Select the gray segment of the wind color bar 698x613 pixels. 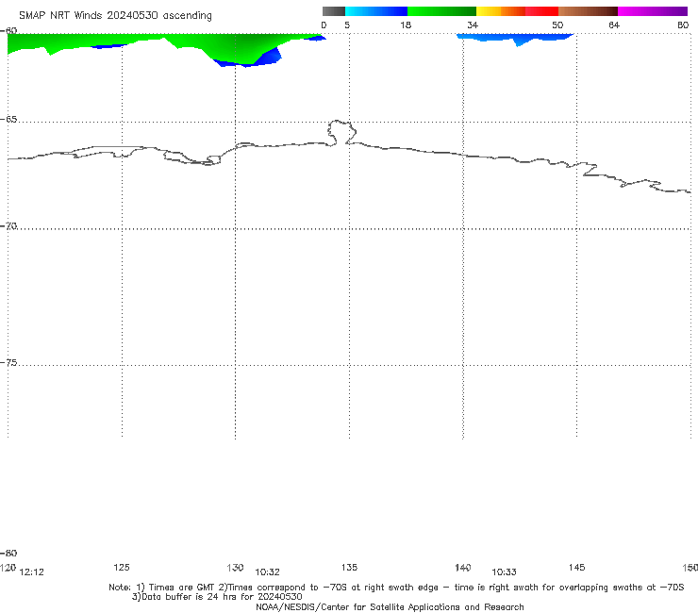click(x=333, y=11)
